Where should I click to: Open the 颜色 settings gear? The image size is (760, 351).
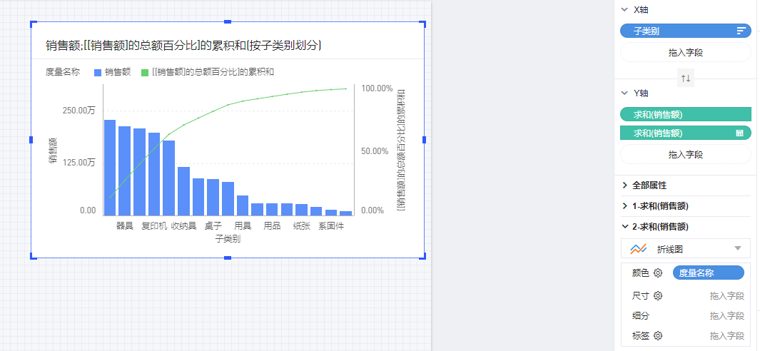(x=658, y=273)
